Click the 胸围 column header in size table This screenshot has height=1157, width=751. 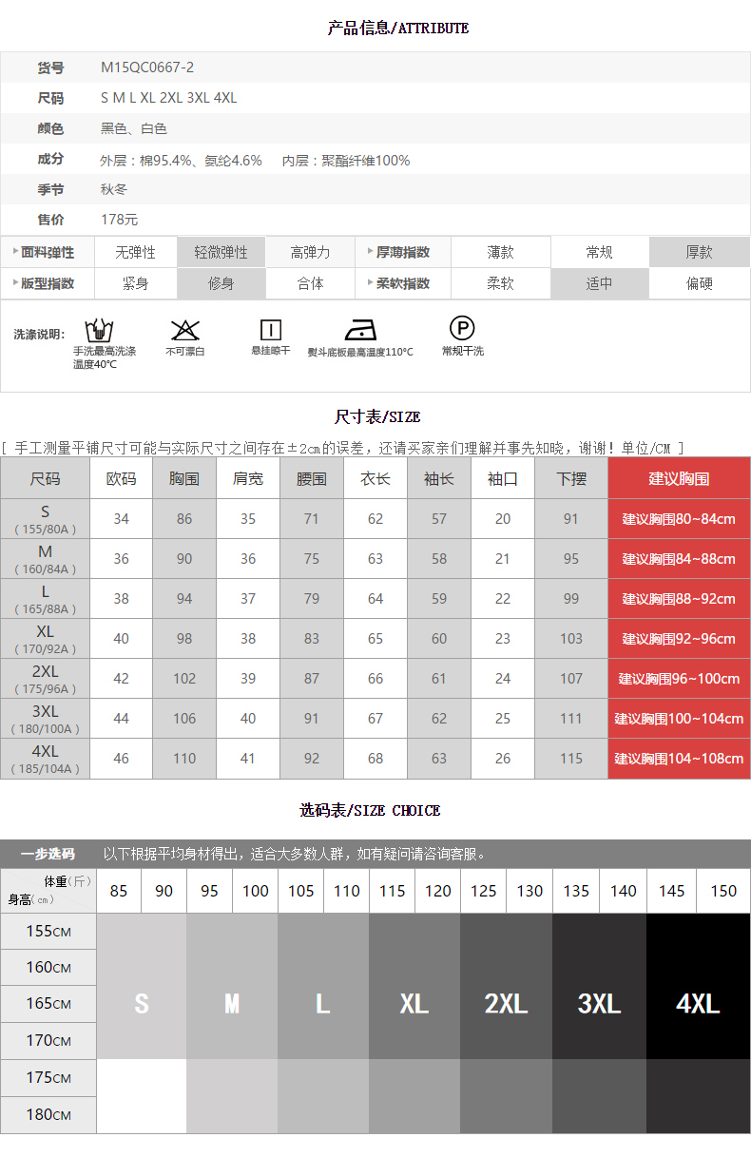[x=184, y=478]
